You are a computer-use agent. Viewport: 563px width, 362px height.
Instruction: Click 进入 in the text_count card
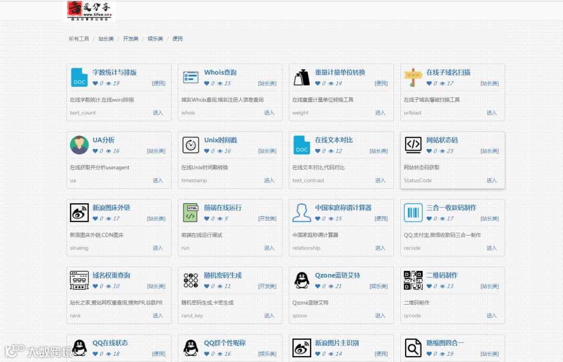tap(157, 113)
